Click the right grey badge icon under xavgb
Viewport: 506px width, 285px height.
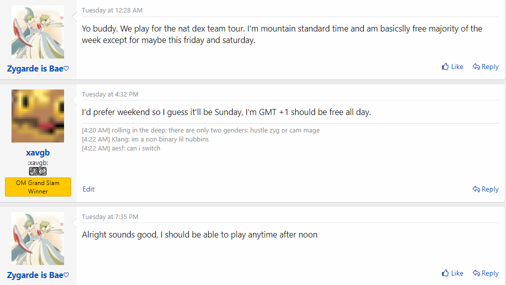click(43, 171)
